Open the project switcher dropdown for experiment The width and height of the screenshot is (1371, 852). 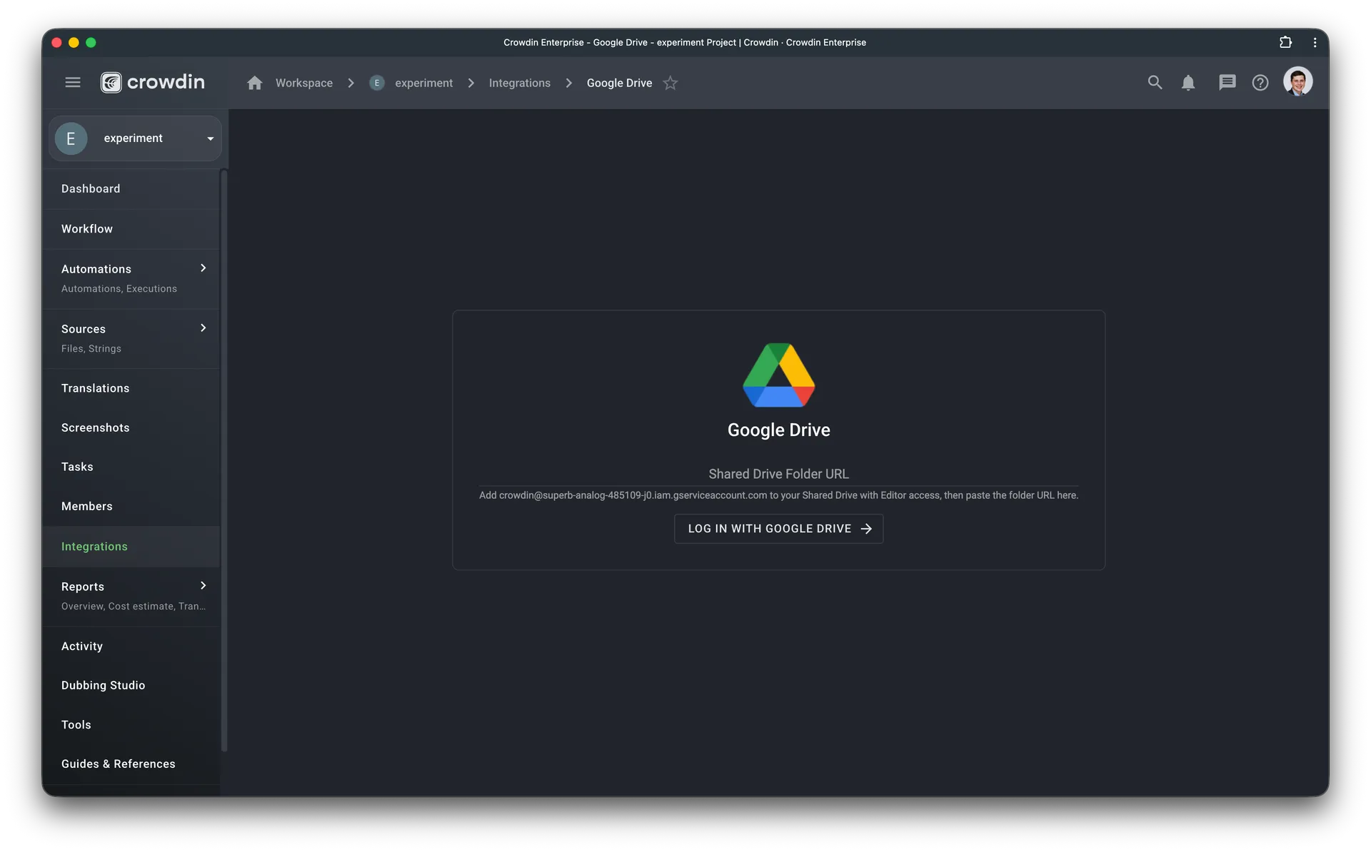[x=209, y=138]
